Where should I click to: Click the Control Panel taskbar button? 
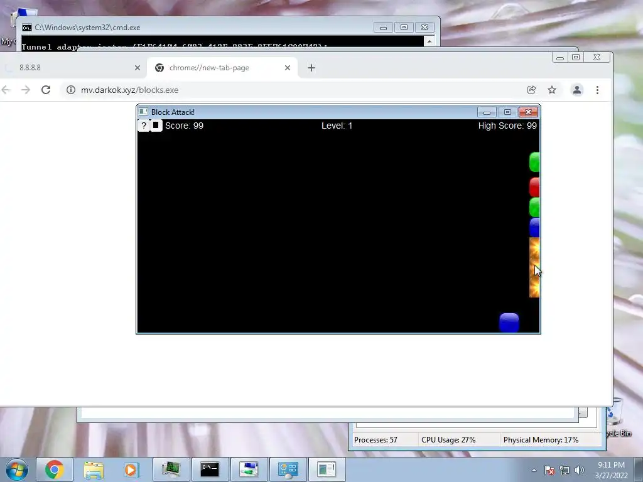288,469
